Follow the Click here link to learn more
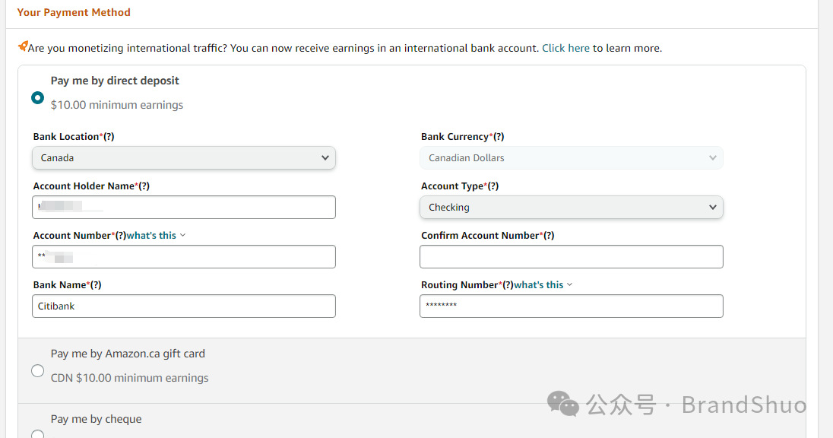833x438 pixels. coord(565,48)
